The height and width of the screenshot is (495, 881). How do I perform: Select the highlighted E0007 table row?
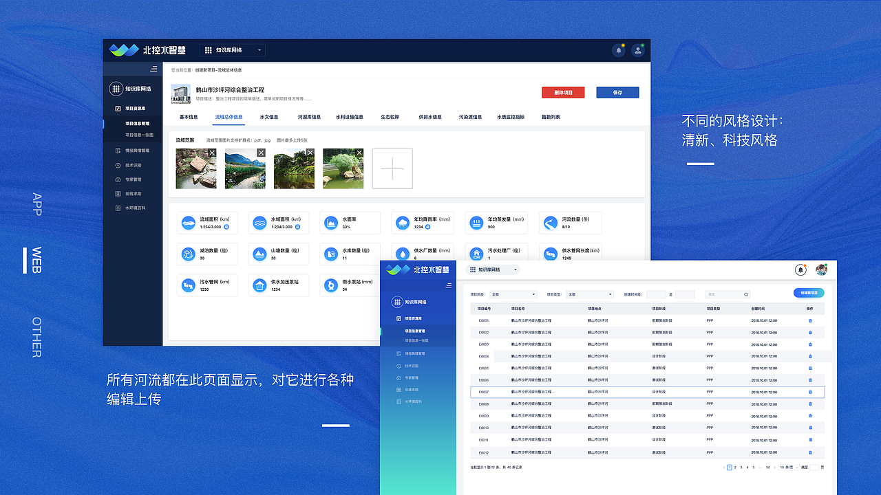[x=647, y=392]
